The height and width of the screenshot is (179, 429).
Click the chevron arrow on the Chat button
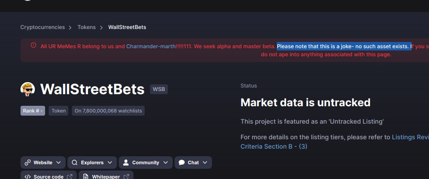(204, 162)
